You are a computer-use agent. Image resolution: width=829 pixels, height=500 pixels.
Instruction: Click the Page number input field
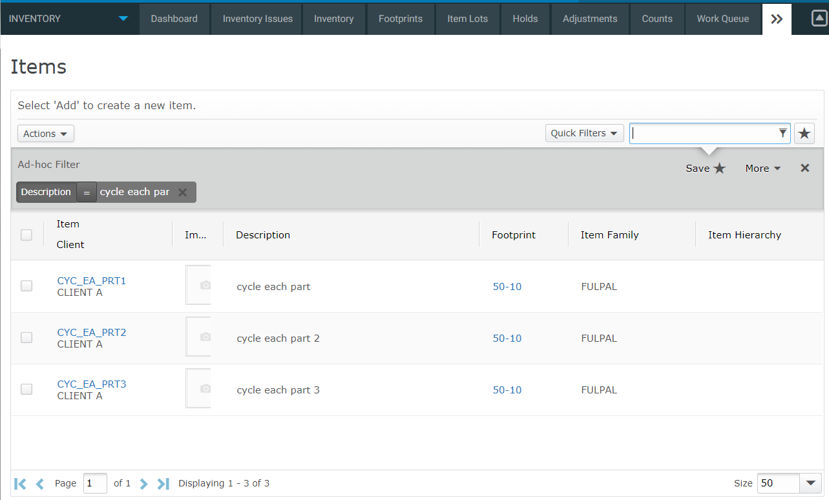point(95,483)
